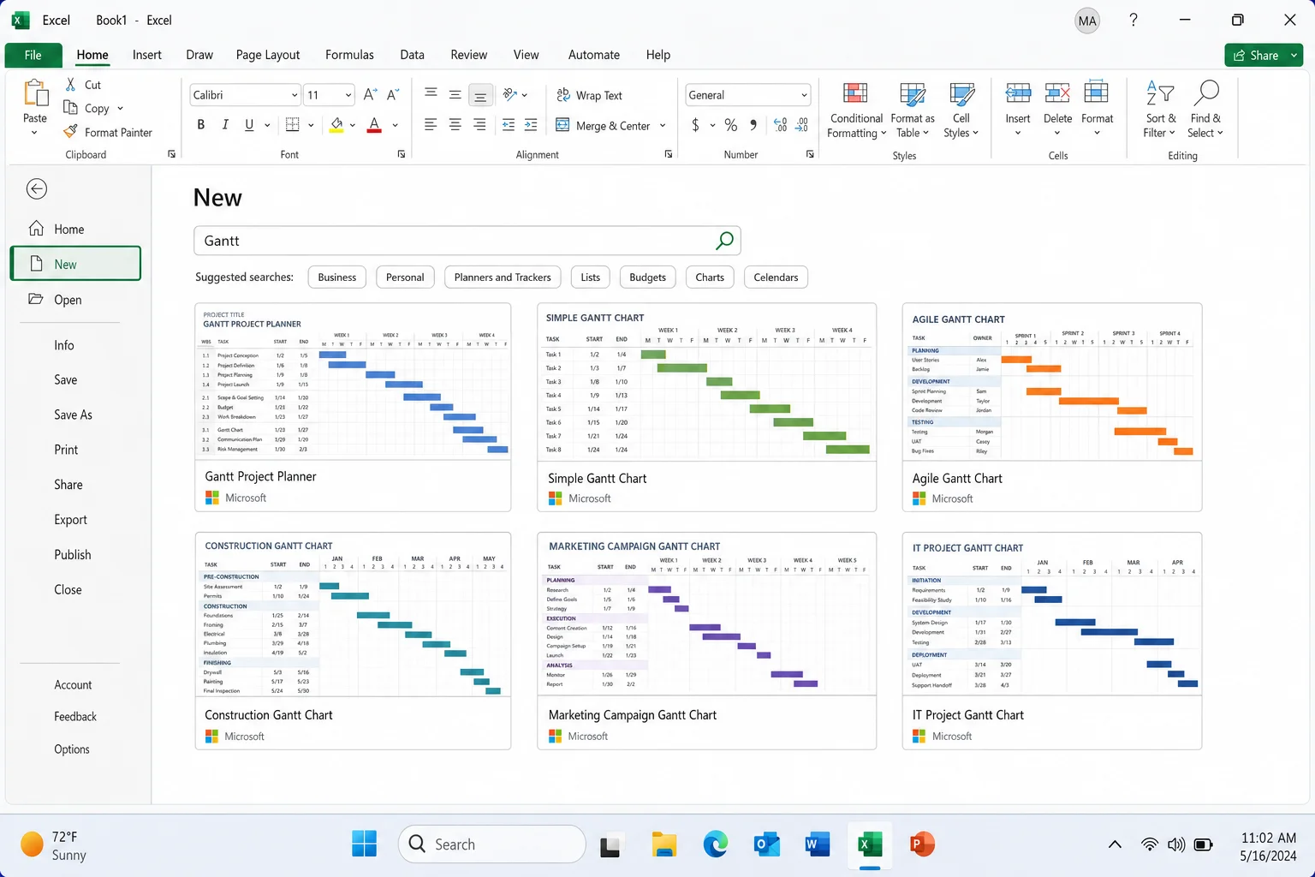Click the Sort & Filter icon
Image resolution: width=1315 pixels, height=877 pixels.
[1160, 92]
